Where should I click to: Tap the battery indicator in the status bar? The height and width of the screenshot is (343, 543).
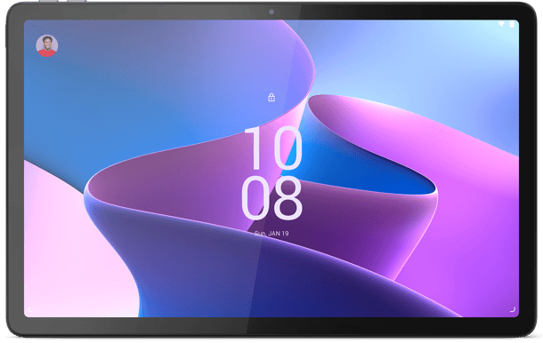click(x=512, y=24)
